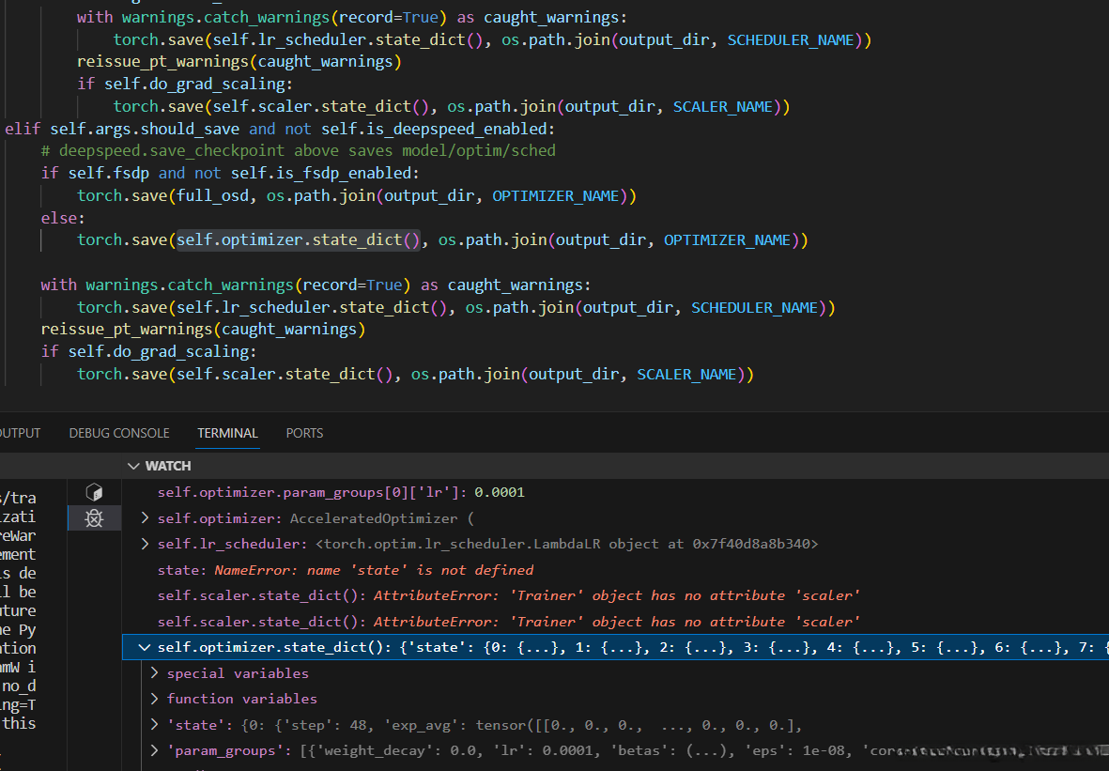Expand the self.lr_scheduler LambdaLR watch entry
Viewport: 1109px width, 771px height.
(145, 543)
